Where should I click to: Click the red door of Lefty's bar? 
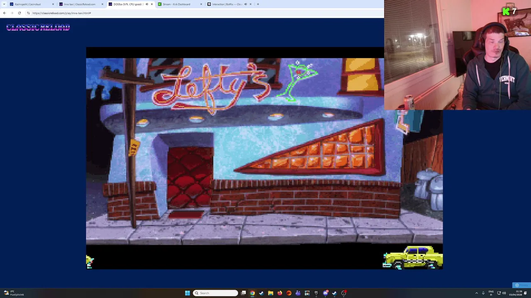[190, 177]
